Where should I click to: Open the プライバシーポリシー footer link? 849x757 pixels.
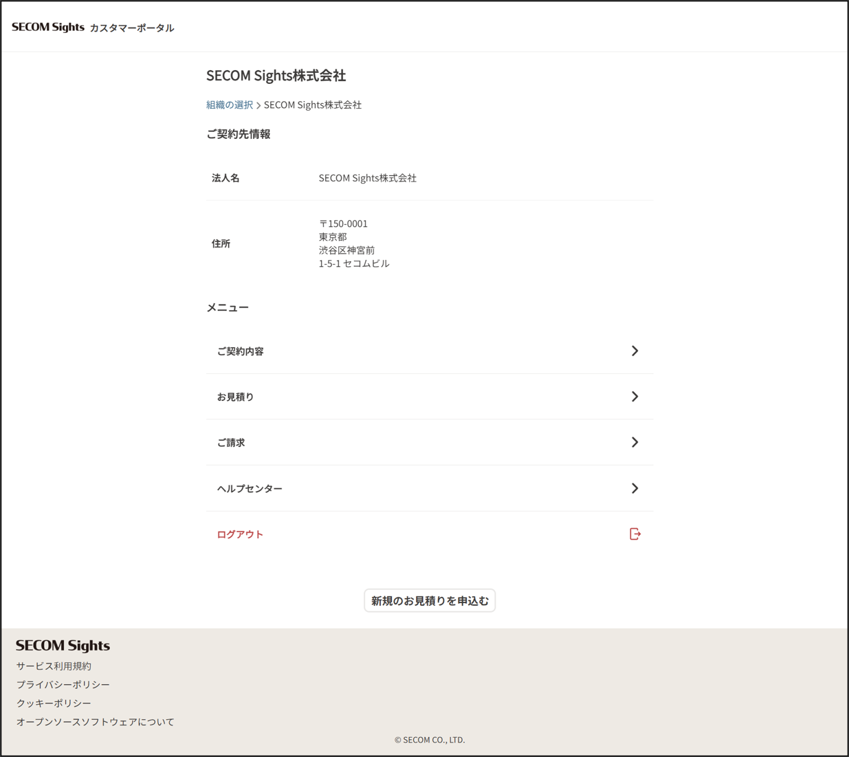tap(63, 685)
